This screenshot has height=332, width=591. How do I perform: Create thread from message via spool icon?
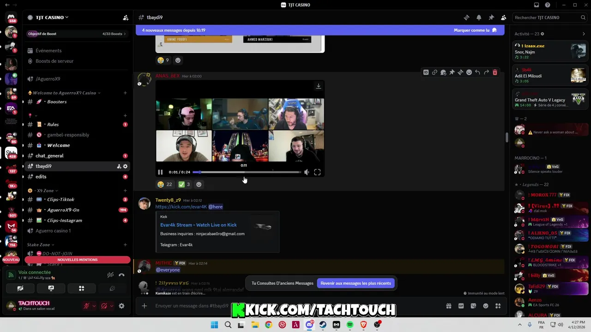tap(460, 72)
